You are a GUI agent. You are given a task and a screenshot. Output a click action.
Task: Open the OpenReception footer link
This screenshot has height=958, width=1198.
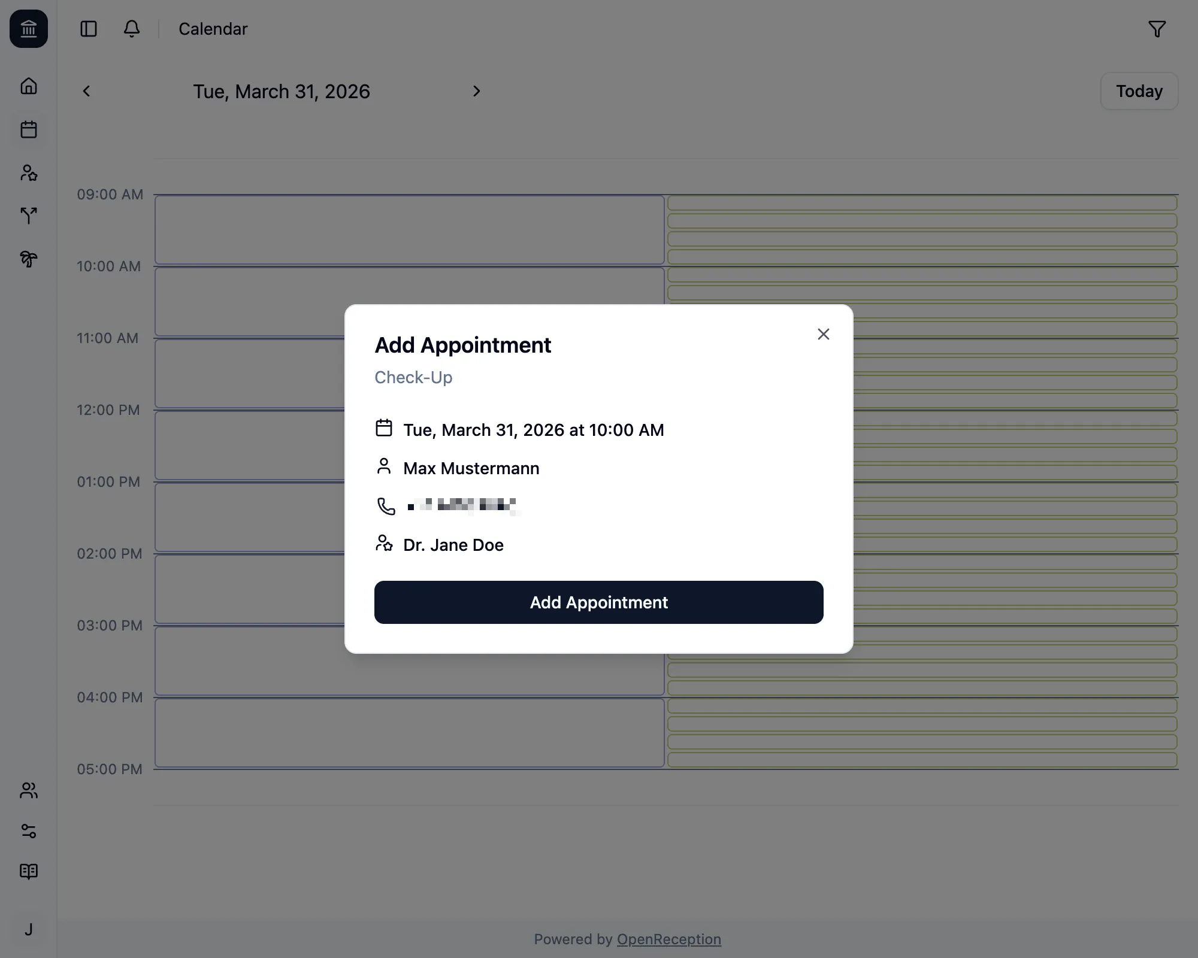click(x=668, y=939)
